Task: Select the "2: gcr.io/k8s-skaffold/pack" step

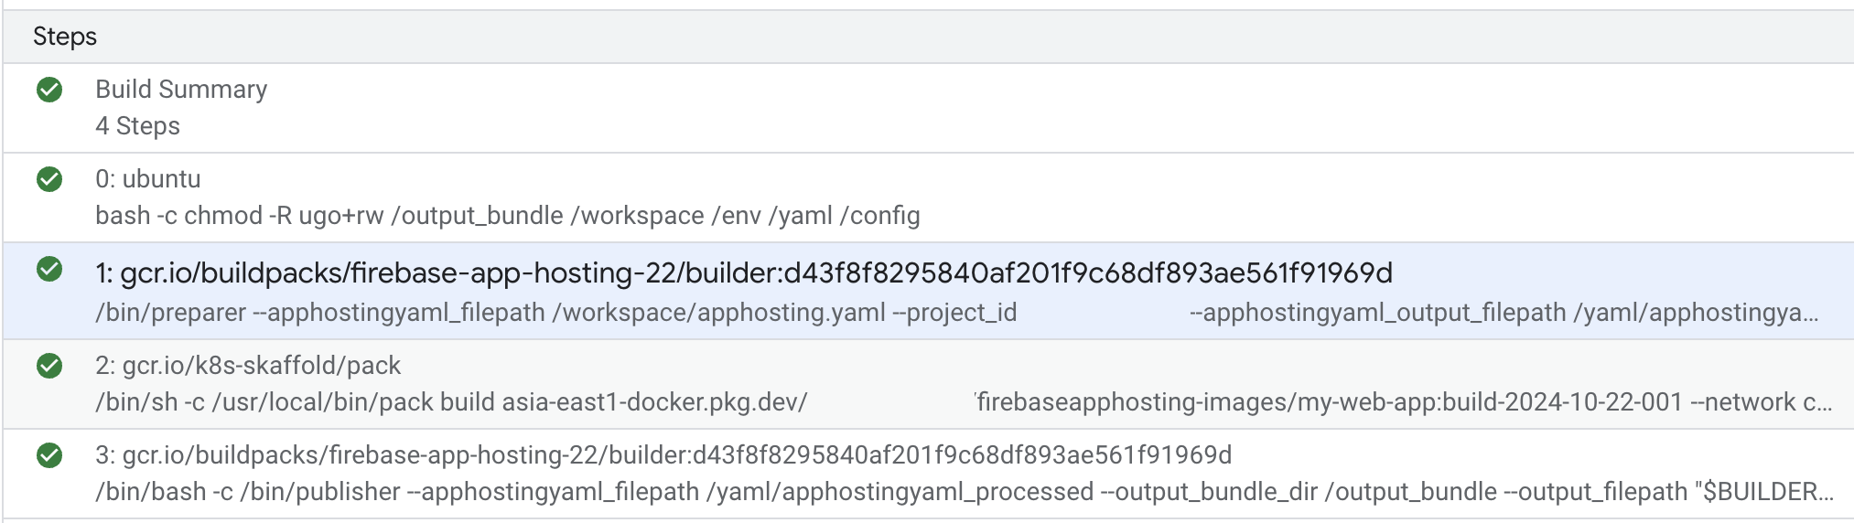Action: [247, 366]
